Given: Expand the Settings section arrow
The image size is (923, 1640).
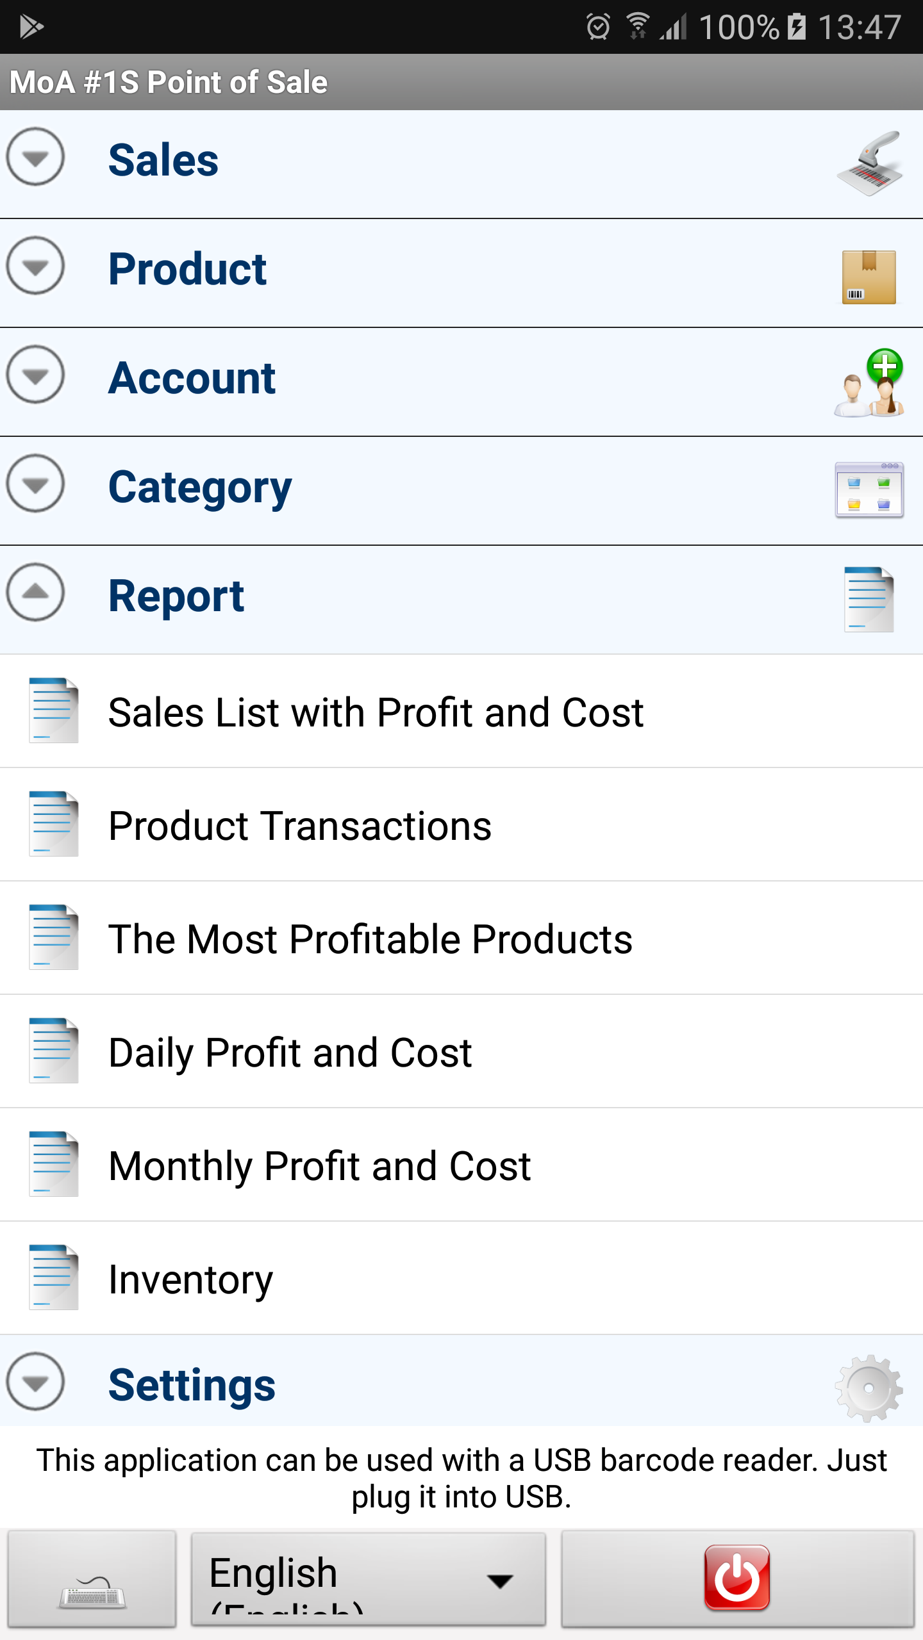Looking at the screenshot, I should click(35, 1381).
